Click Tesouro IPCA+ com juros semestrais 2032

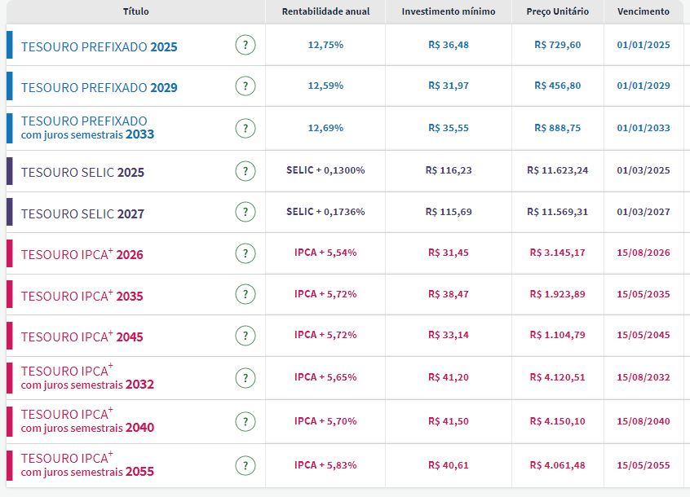click(x=87, y=377)
